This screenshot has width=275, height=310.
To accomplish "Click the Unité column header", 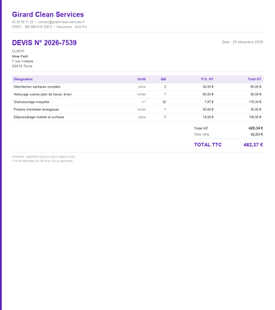I will [x=142, y=79].
